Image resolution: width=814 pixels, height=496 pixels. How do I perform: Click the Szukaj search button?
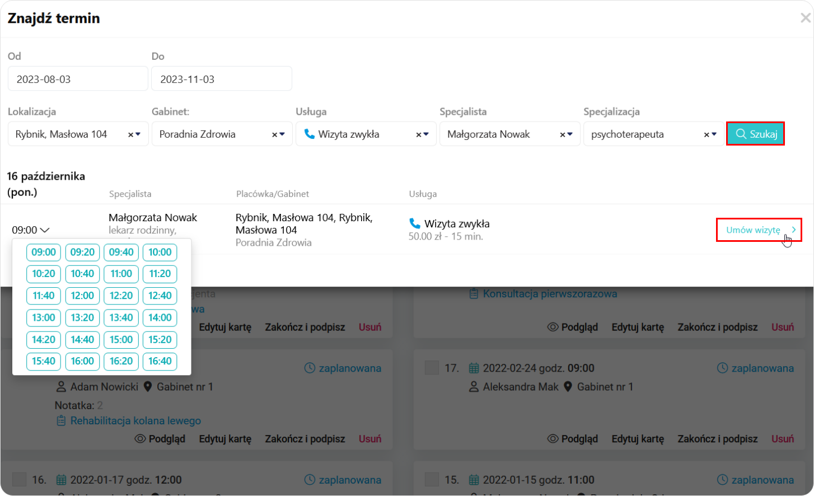coord(755,134)
